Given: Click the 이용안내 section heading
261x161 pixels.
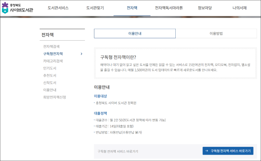Looking at the screenshot, I should click(102, 87).
